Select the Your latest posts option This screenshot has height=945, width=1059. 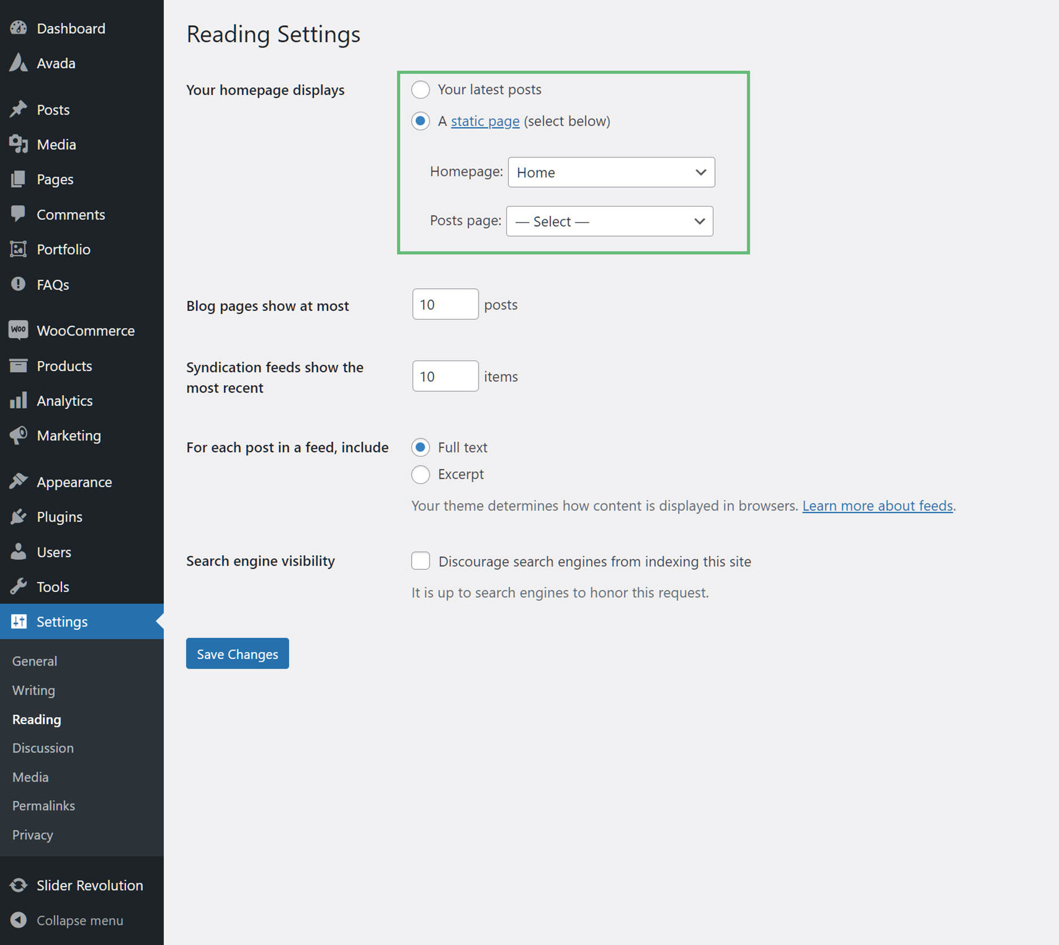point(421,89)
